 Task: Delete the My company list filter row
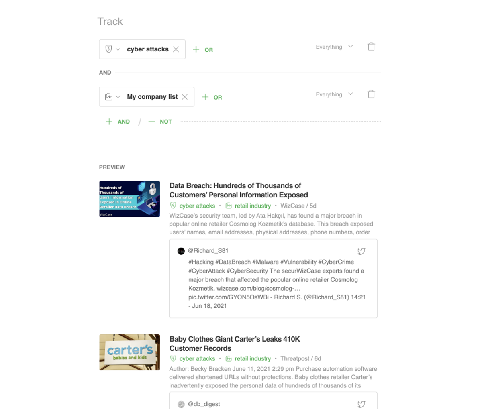[x=371, y=94]
